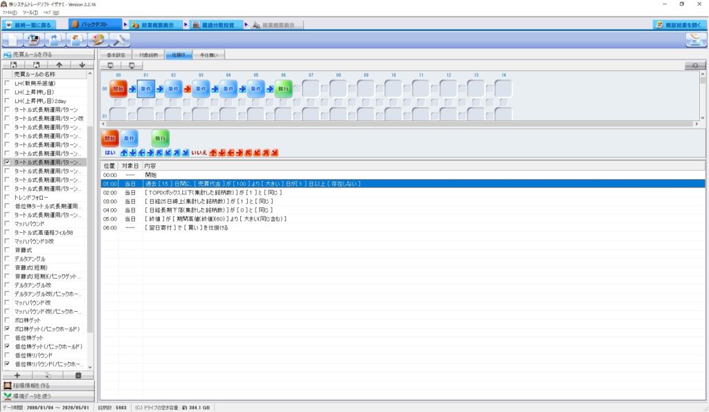Open the ツール menu
Viewport: 709px width, 412px height.
pyautogui.click(x=30, y=12)
